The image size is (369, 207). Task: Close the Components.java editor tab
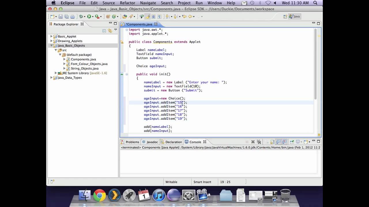pos(156,24)
